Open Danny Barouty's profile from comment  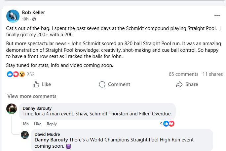point(37,108)
